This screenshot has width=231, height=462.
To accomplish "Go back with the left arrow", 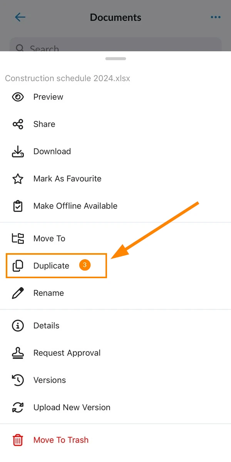I will pos(20,17).
